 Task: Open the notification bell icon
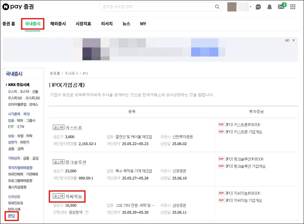(269, 7)
